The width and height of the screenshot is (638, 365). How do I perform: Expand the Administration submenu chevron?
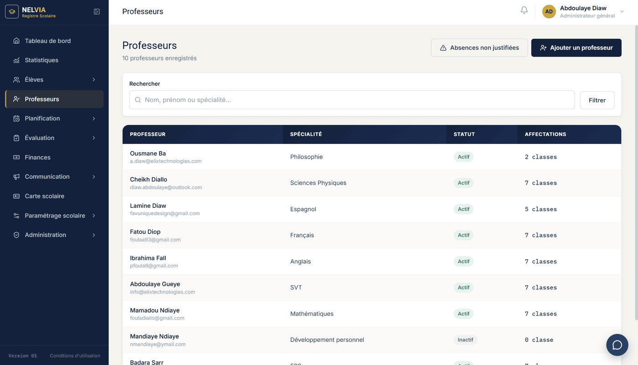[94, 235]
